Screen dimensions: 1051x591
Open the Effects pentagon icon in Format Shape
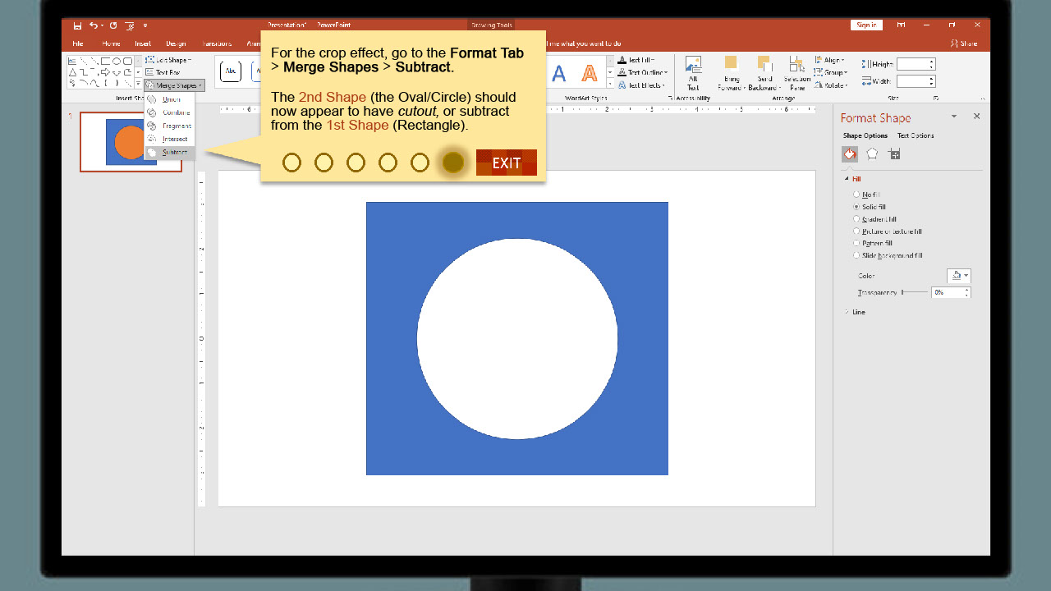pyautogui.click(x=872, y=153)
